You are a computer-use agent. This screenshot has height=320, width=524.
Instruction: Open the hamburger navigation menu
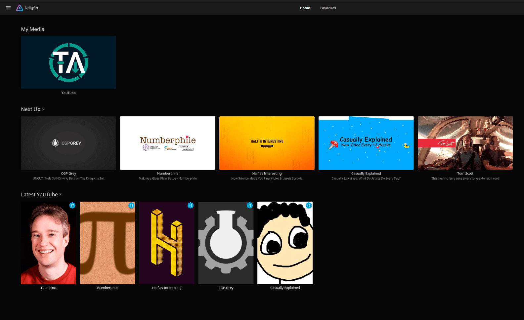pyautogui.click(x=9, y=8)
